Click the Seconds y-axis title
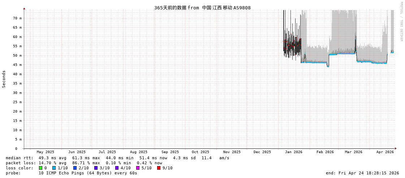The width and height of the screenshot is (405, 178). pos(4,79)
